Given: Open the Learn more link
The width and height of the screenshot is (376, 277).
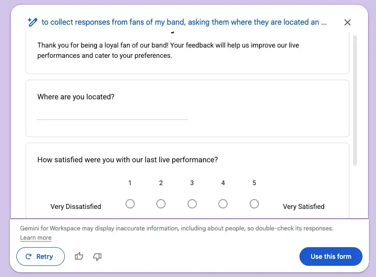Looking at the screenshot, I should click(x=35, y=238).
